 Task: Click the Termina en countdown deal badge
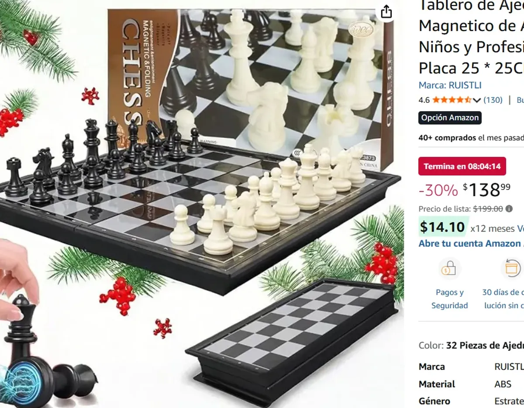coord(462,166)
